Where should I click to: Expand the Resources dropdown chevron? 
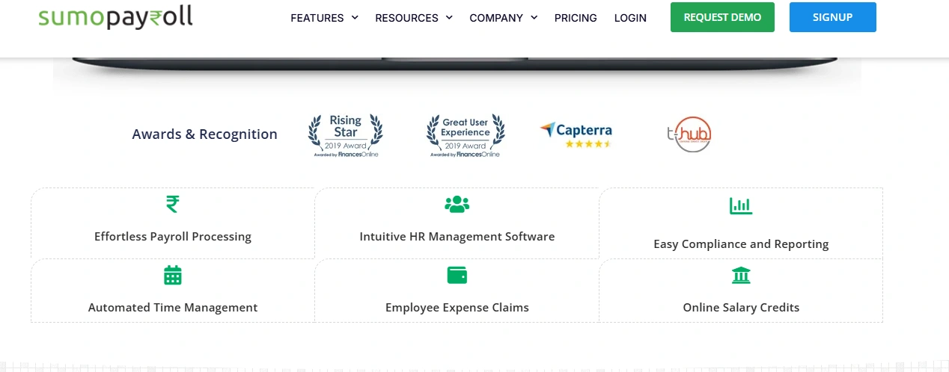click(449, 18)
